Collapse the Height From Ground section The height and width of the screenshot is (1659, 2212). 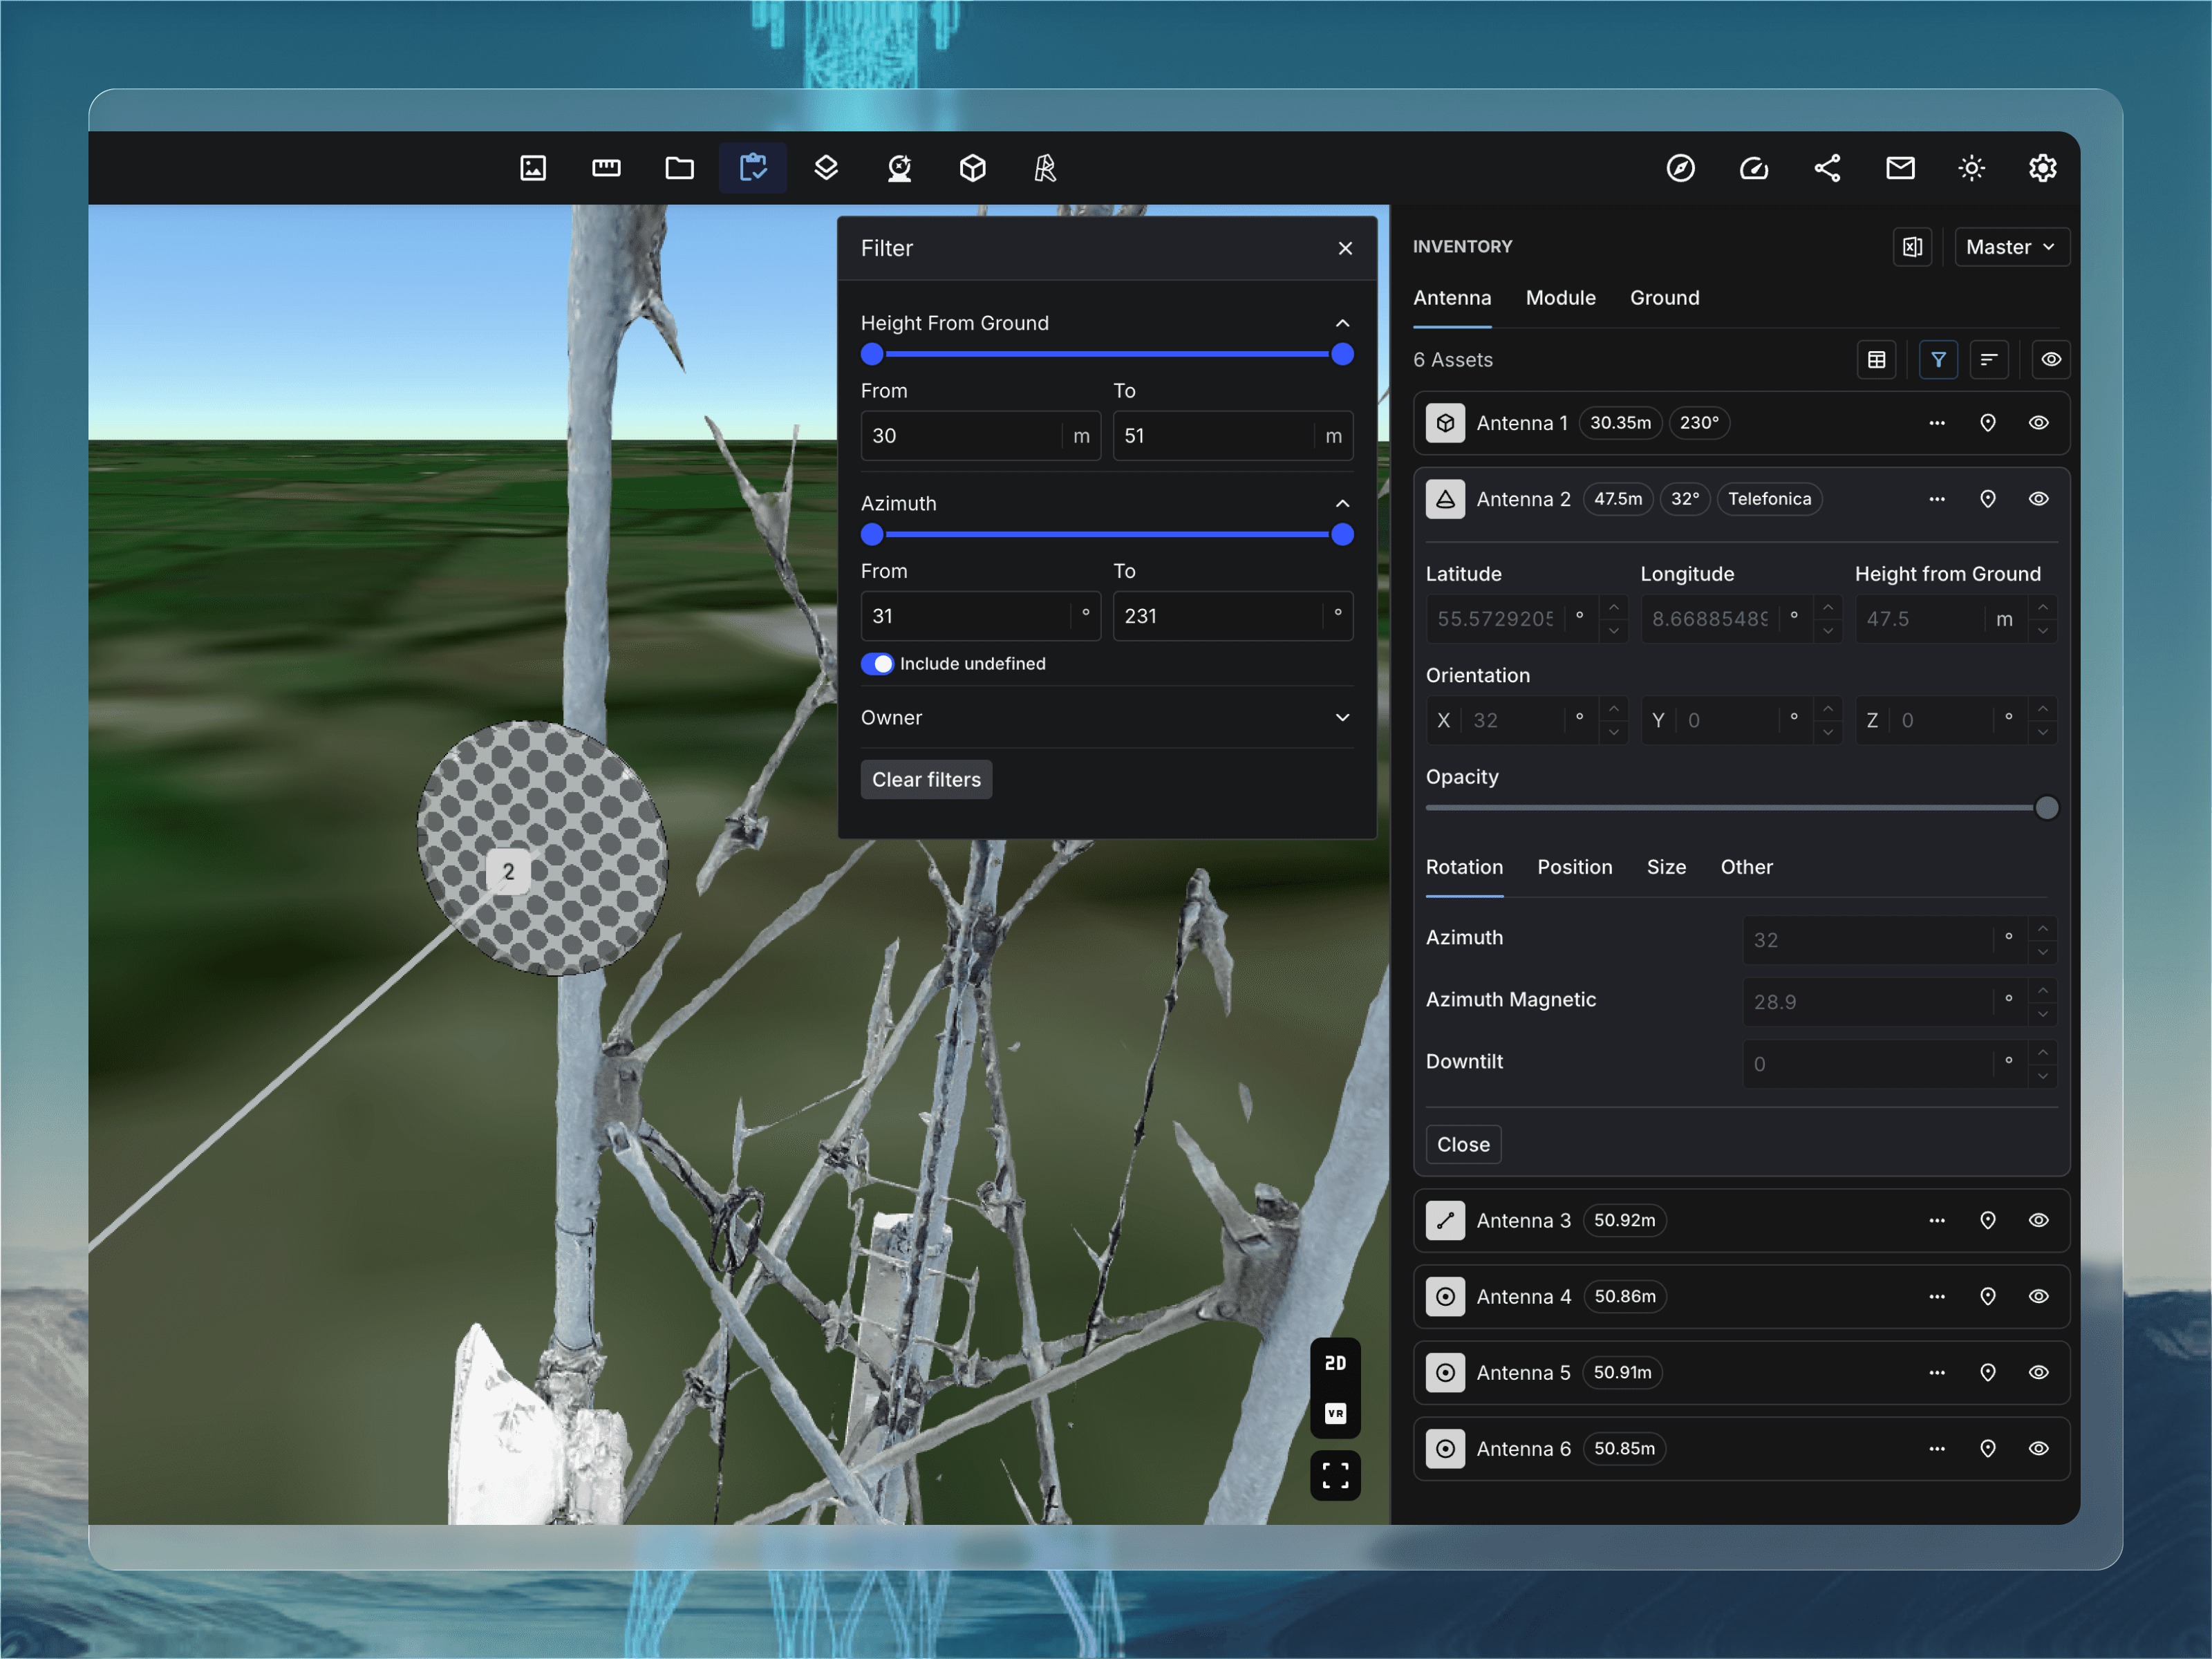[1342, 323]
